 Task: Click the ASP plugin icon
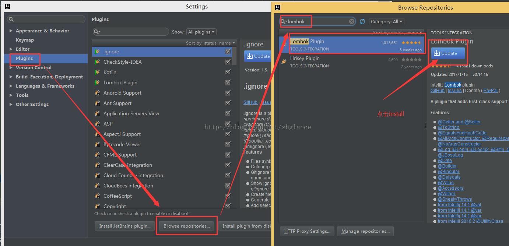tap(97, 124)
